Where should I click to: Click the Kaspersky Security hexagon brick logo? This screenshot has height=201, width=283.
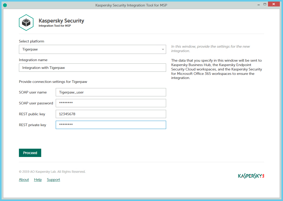[x=26, y=23]
